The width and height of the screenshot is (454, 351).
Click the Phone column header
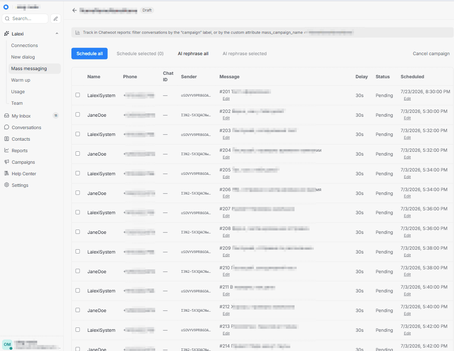point(130,77)
